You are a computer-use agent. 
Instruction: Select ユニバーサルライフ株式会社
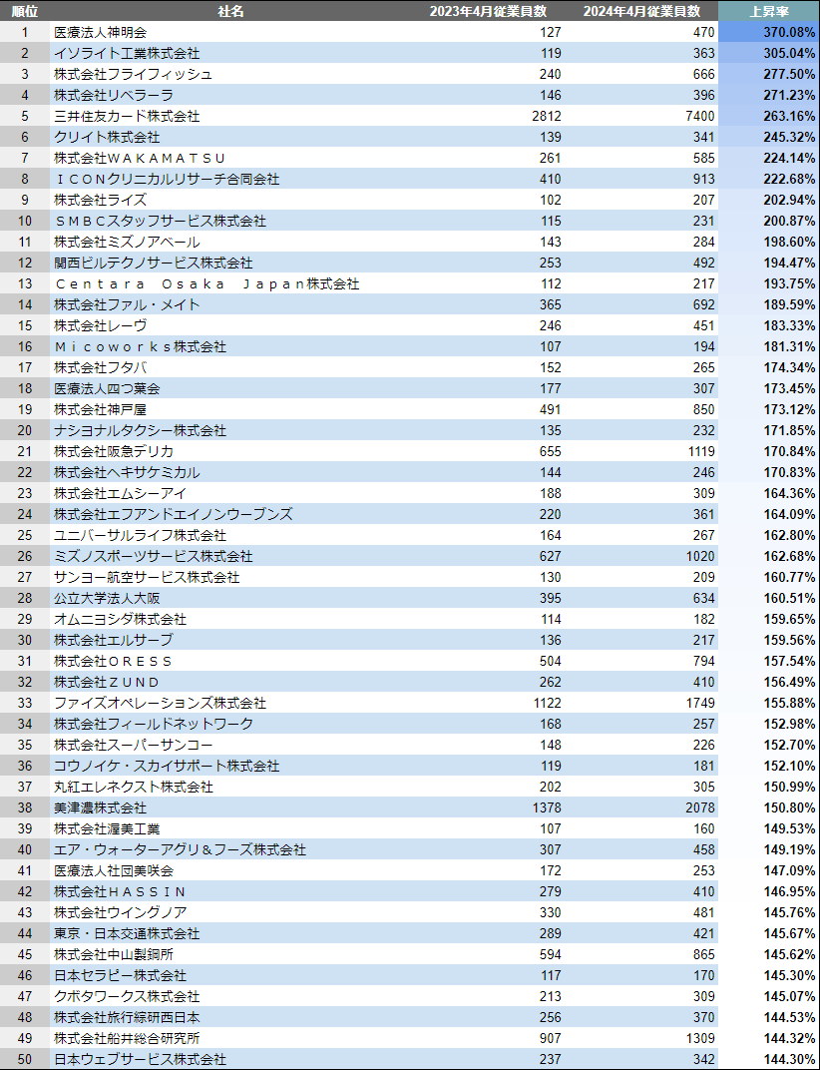click(x=140, y=535)
